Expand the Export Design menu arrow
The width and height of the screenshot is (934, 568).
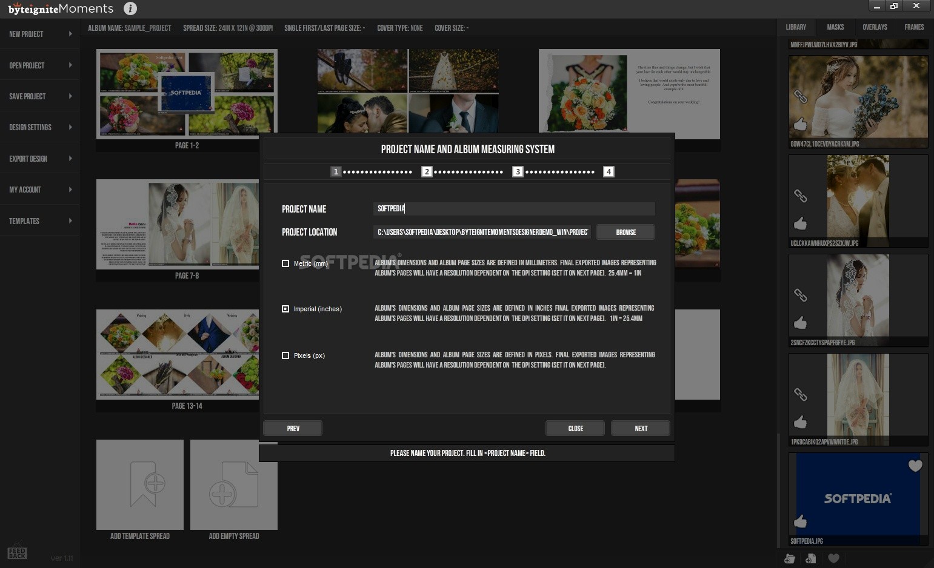tap(70, 159)
